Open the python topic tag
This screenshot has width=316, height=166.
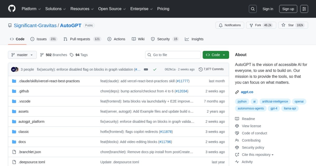pos(242,101)
